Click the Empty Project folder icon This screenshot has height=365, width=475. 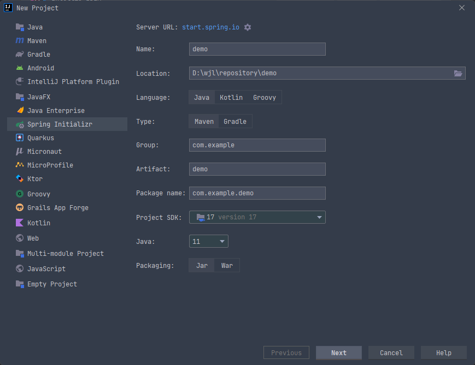[20, 284]
